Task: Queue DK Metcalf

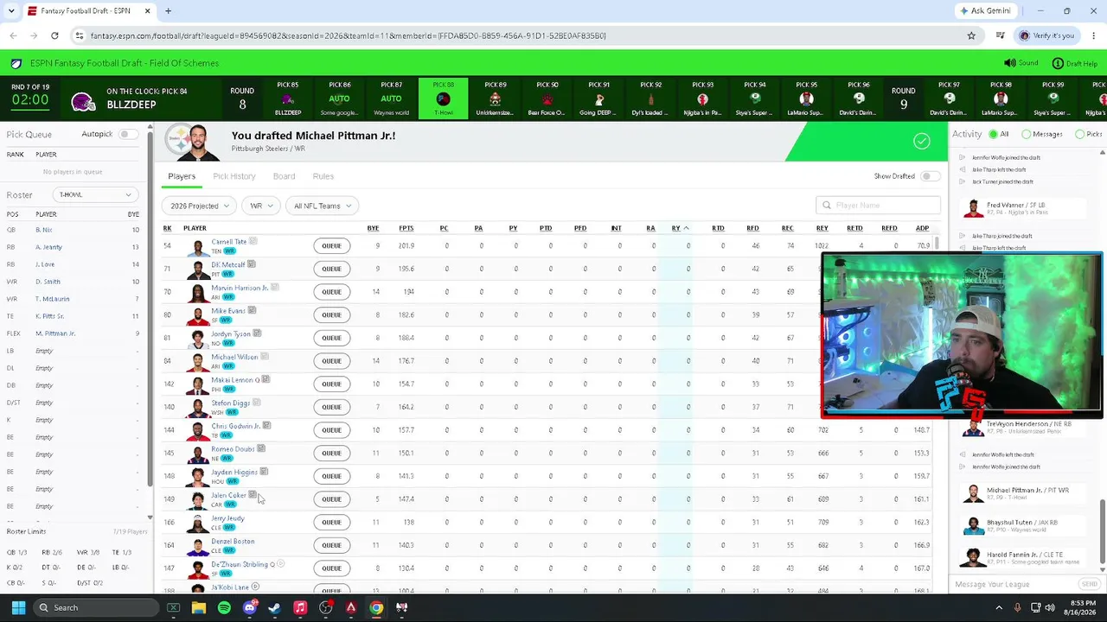Action: click(331, 269)
